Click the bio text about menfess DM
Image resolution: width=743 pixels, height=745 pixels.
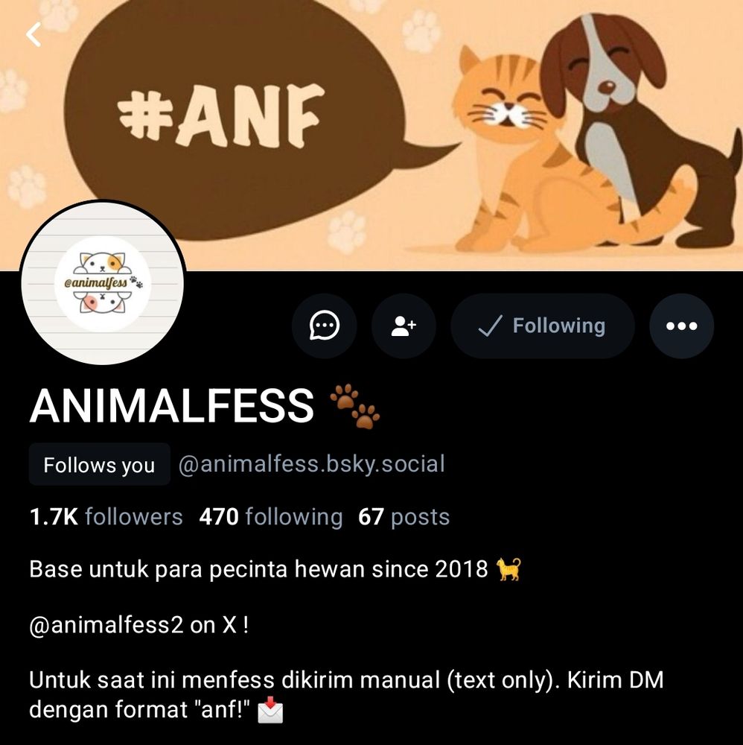coord(346,694)
